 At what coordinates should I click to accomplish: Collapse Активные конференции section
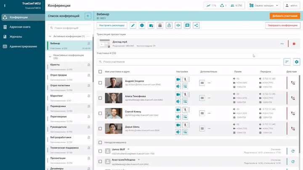(50, 36)
